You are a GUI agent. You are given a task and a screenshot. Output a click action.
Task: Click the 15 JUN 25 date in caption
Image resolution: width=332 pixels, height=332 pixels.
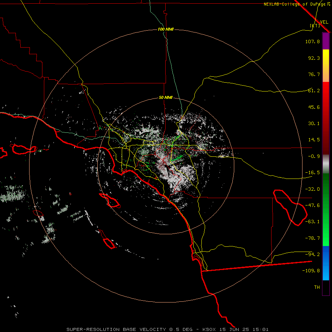[234, 329]
